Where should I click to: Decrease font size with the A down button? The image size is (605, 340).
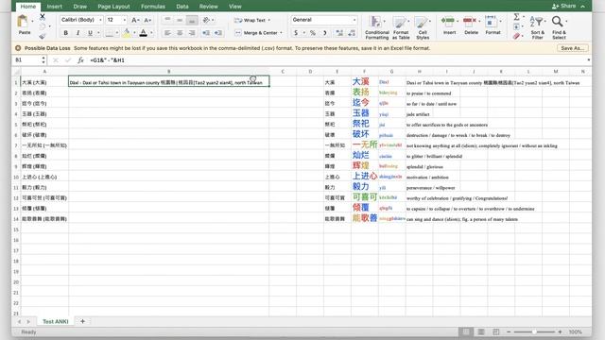click(x=147, y=20)
